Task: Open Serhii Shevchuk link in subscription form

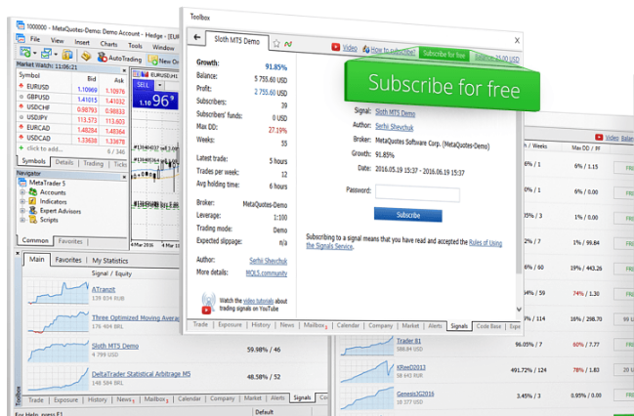Action: click(x=395, y=127)
